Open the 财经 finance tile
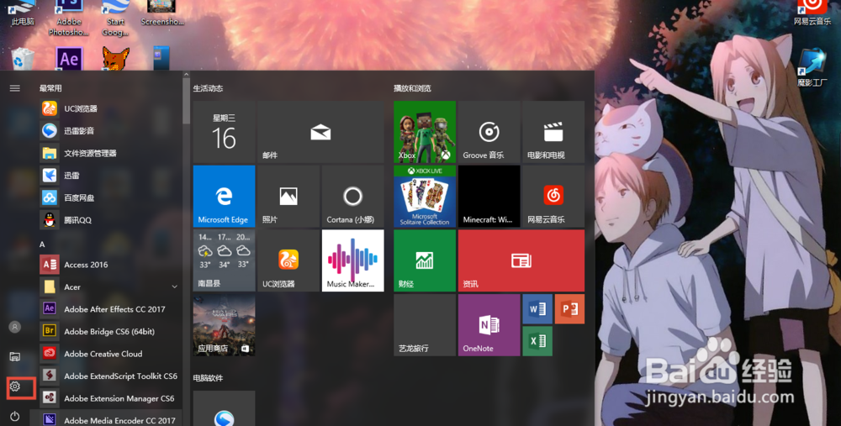This screenshot has height=426, width=841. click(x=425, y=260)
